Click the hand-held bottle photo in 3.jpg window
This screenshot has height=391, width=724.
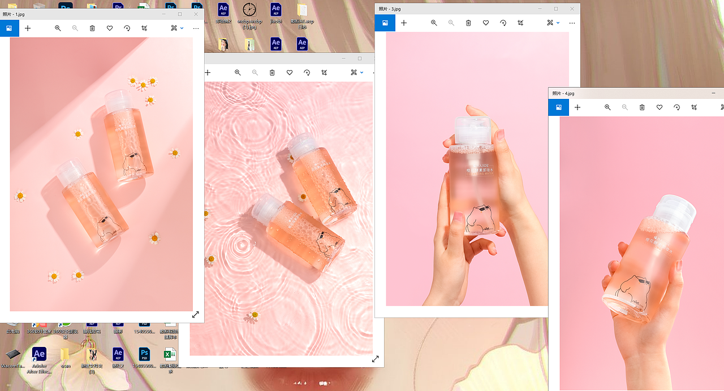[477, 169]
